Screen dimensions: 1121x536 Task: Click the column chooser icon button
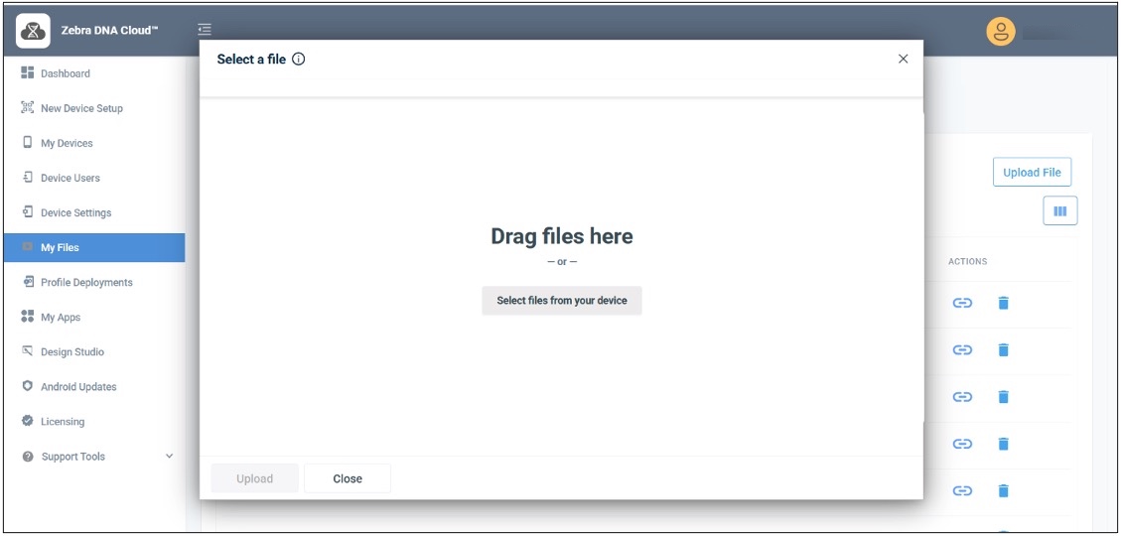(1060, 210)
